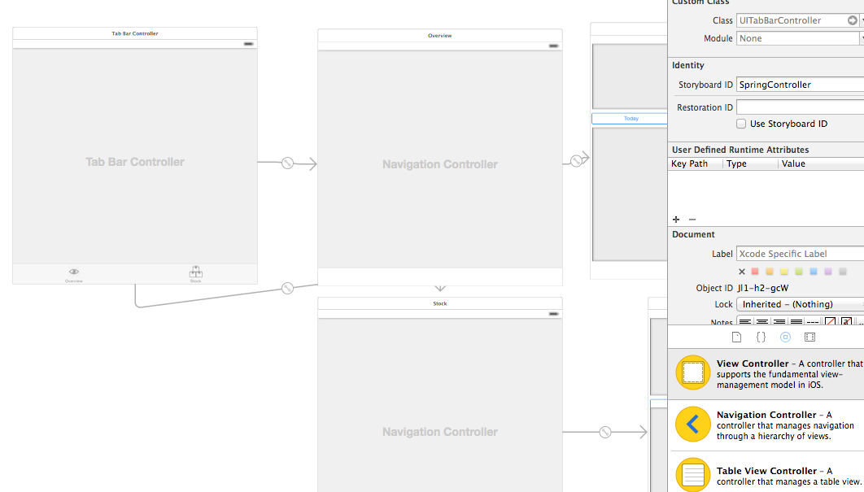Enable the Use Storyboard ID checkbox
Image resolution: width=864 pixels, height=492 pixels.
click(x=741, y=124)
